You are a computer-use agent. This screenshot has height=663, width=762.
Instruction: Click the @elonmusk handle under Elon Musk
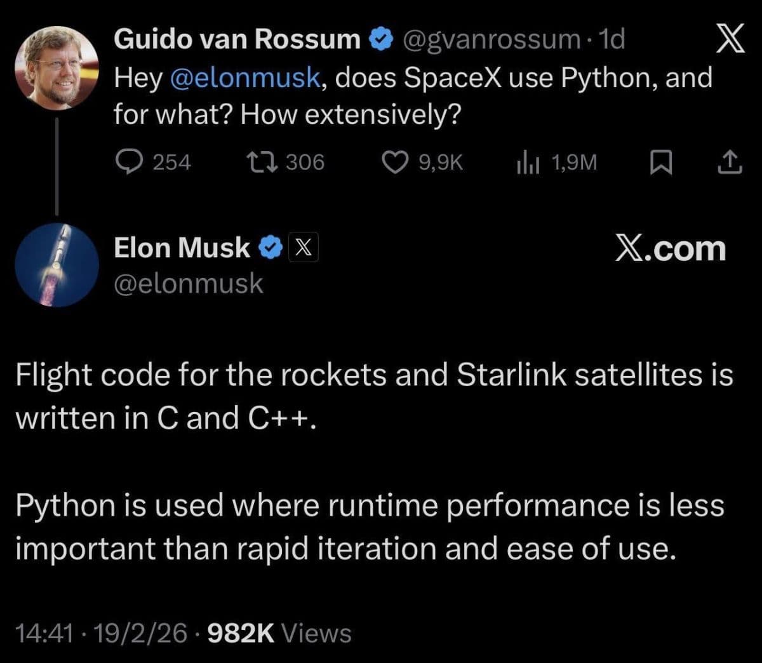[188, 283]
